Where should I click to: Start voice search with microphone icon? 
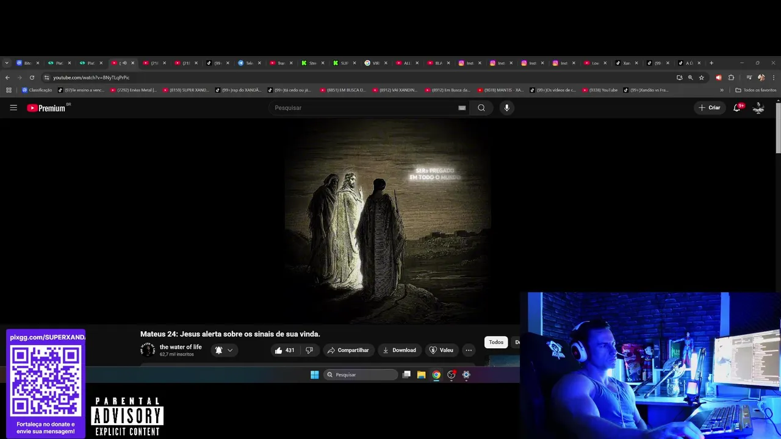pyautogui.click(x=506, y=108)
